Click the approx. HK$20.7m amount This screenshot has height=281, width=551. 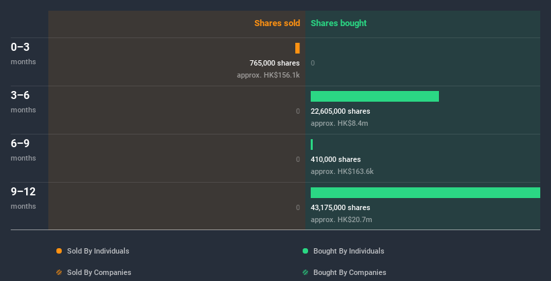(341, 219)
